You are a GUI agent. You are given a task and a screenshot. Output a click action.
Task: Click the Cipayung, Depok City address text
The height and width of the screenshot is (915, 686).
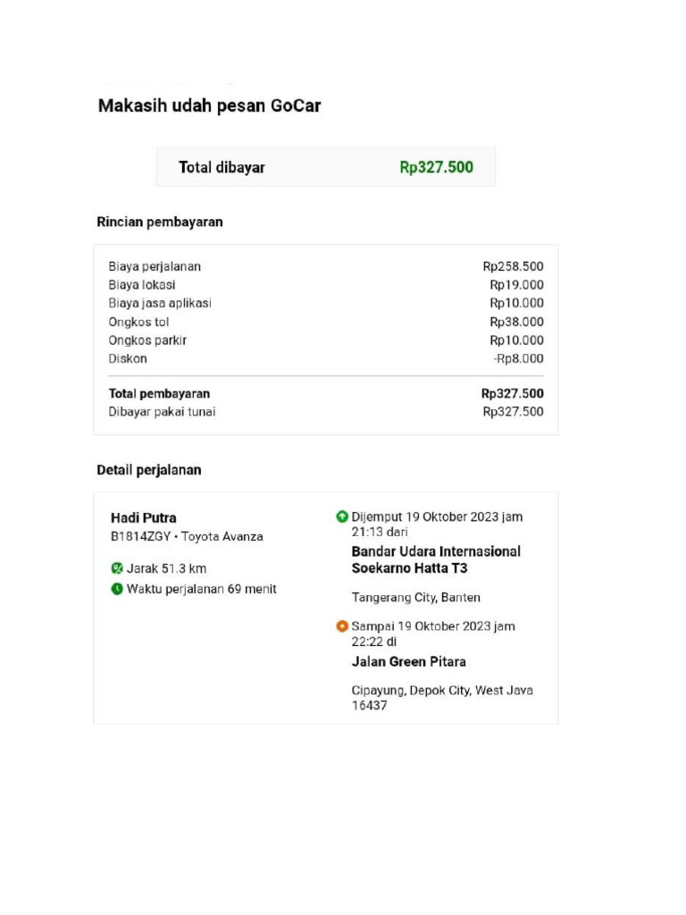[x=442, y=691]
